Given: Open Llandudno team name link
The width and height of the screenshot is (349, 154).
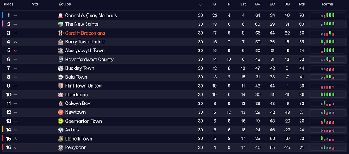Looking at the screenshot, I should click(x=76, y=94).
